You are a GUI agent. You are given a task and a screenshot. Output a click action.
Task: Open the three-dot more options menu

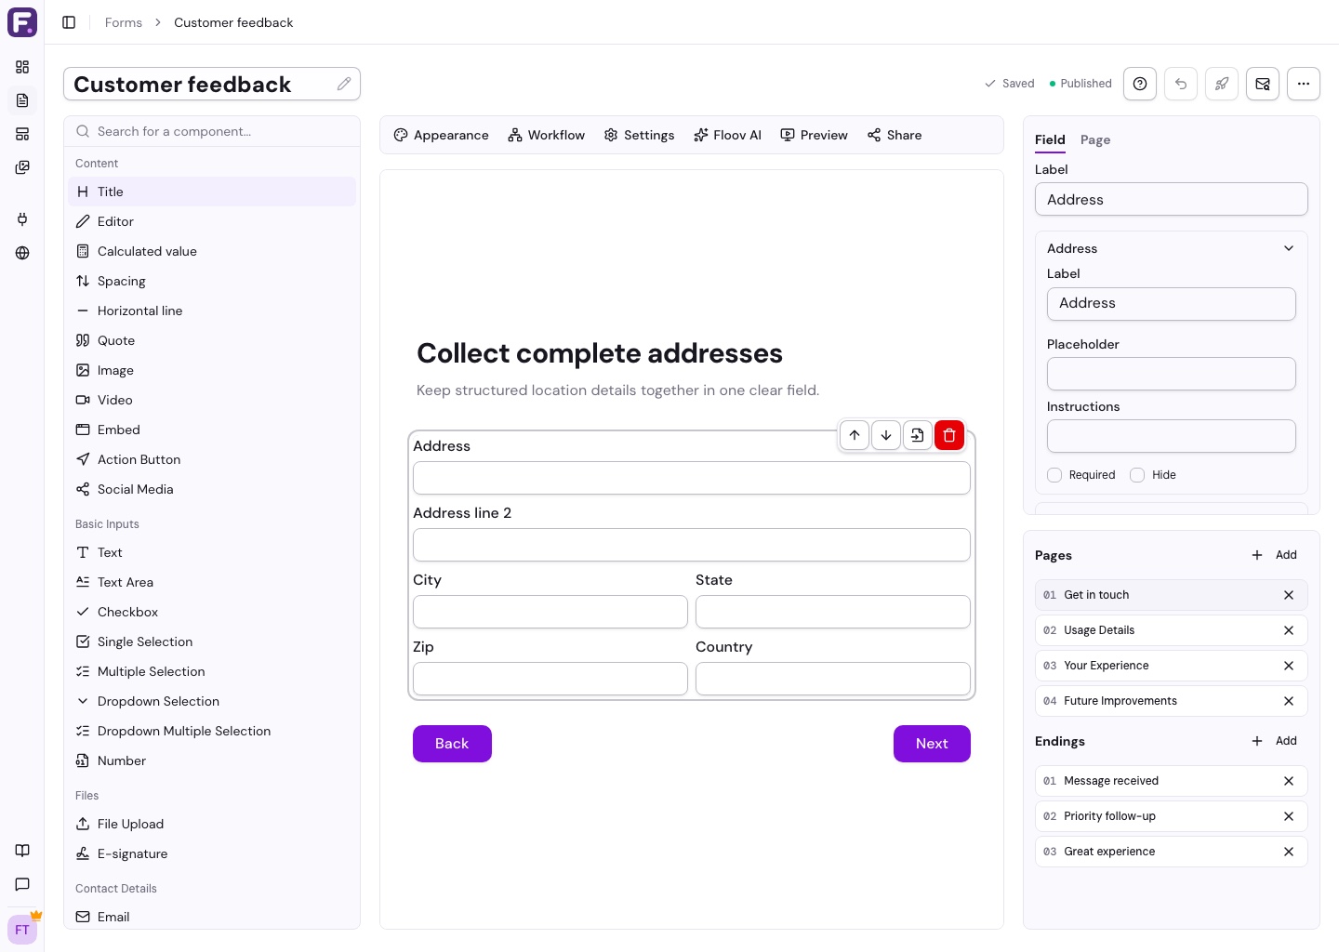1304,84
